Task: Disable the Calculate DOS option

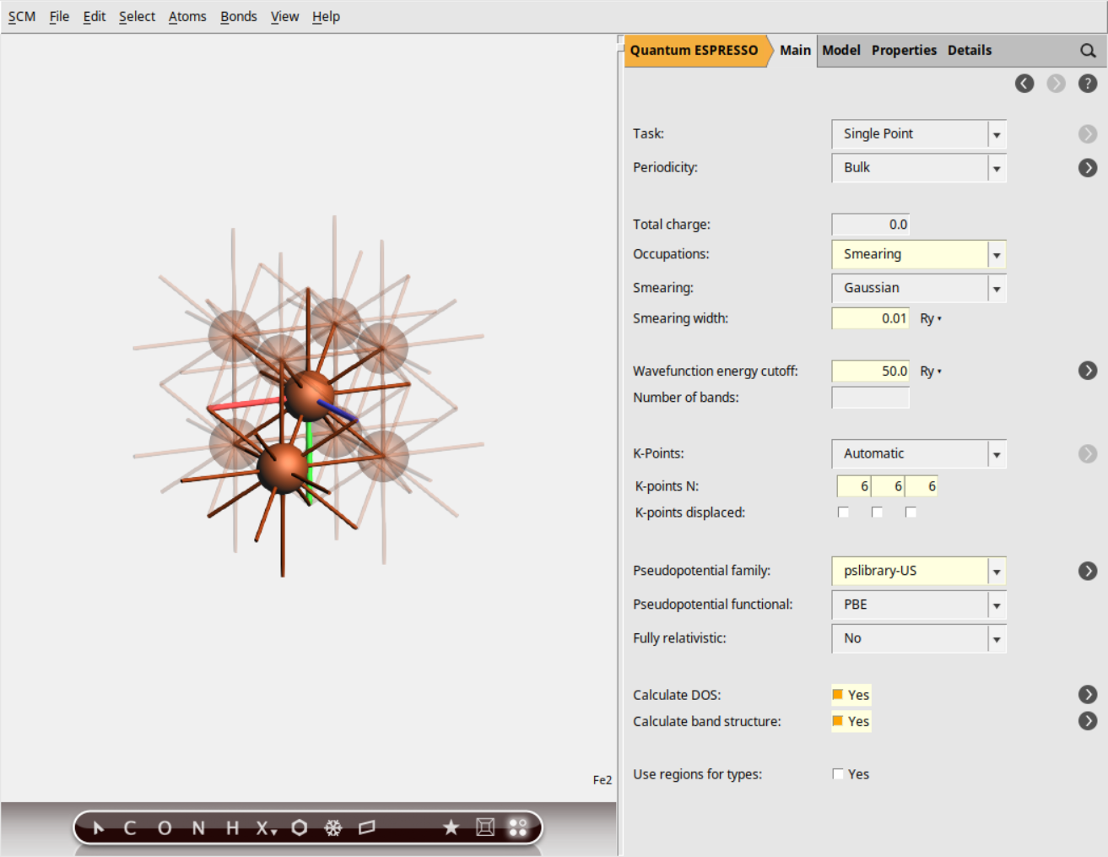Action: [x=838, y=694]
